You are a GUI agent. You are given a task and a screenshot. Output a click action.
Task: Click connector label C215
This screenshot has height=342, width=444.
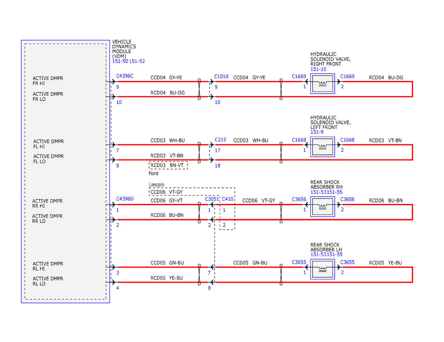[x=221, y=140]
